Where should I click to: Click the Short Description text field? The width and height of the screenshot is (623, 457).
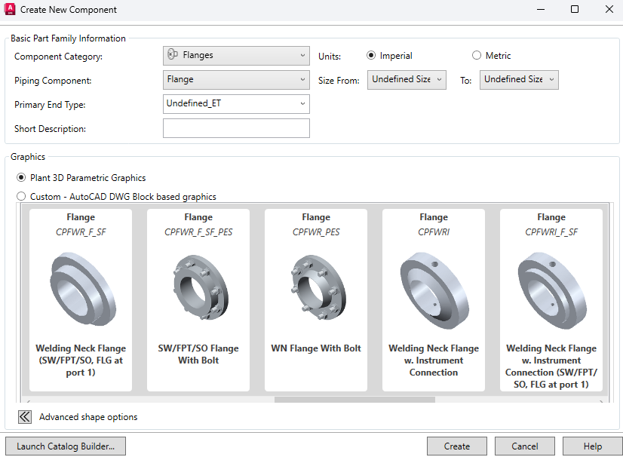tap(236, 128)
